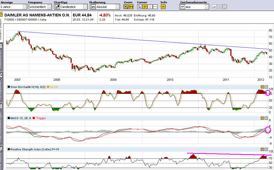Click the Skalierung heading label

pos(97,2)
